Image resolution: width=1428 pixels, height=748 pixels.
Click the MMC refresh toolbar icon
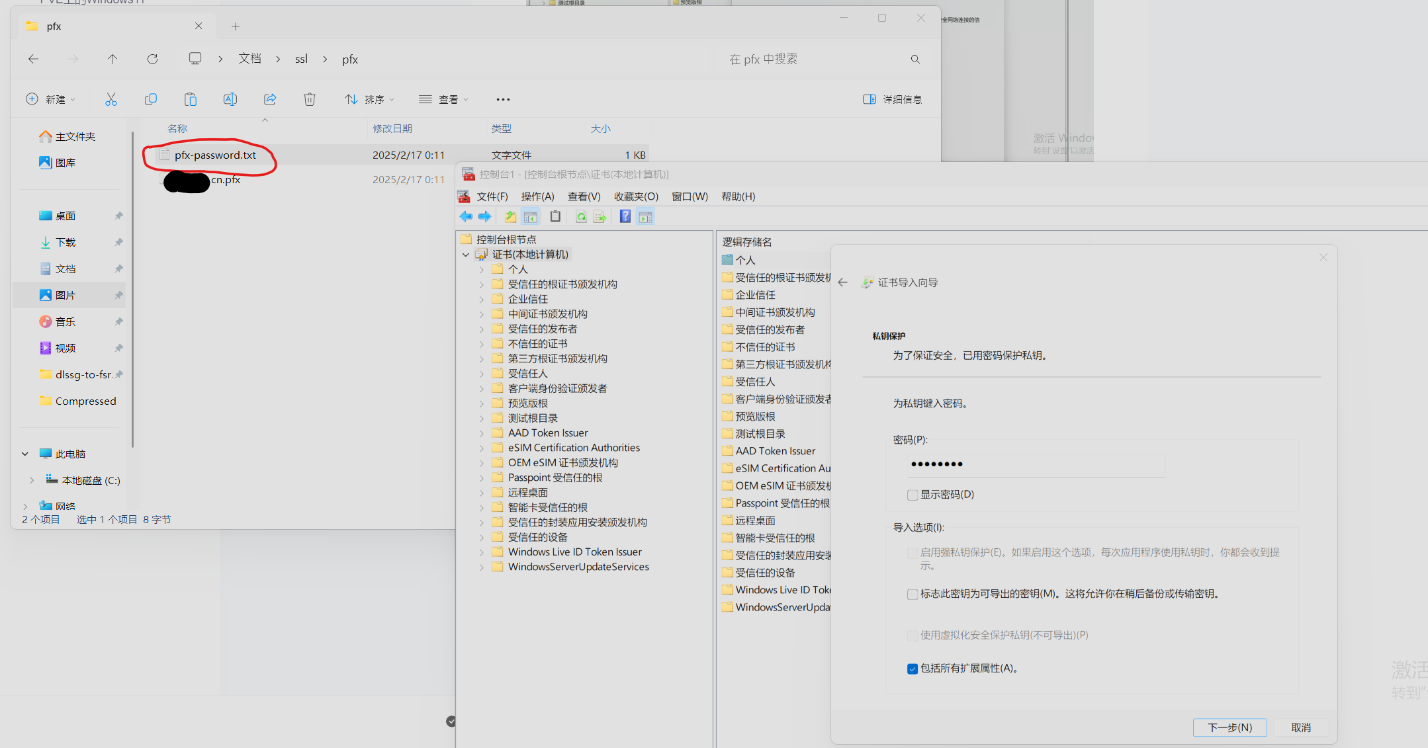[x=581, y=217]
